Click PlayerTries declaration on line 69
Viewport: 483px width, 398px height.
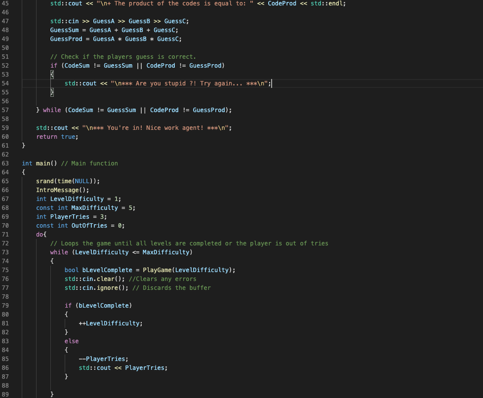point(70,217)
